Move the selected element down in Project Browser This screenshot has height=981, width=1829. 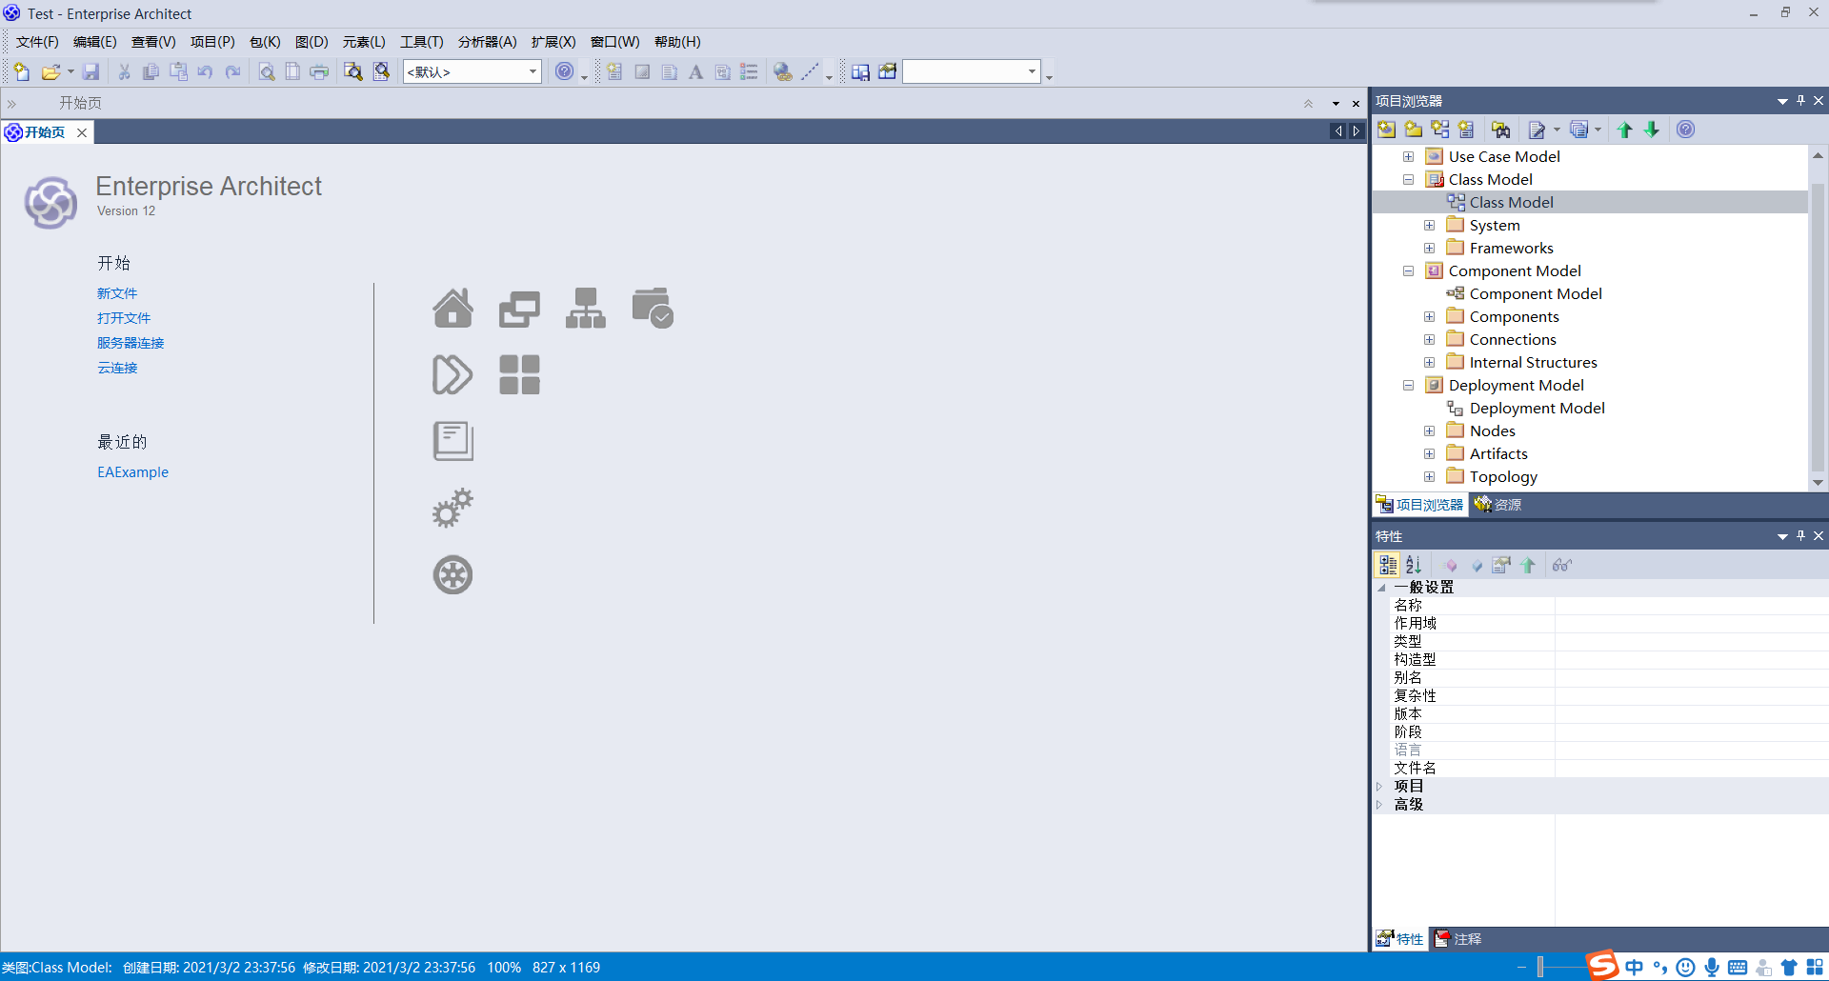pyautogui.click(x=1651, y=130)
